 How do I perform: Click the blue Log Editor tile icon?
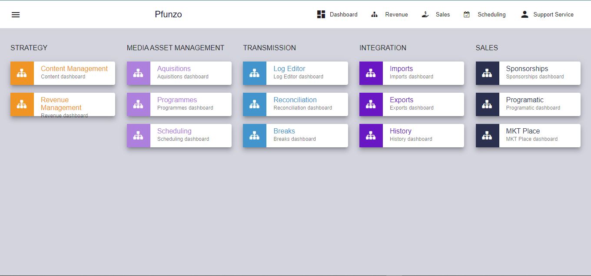click(255, 73)
